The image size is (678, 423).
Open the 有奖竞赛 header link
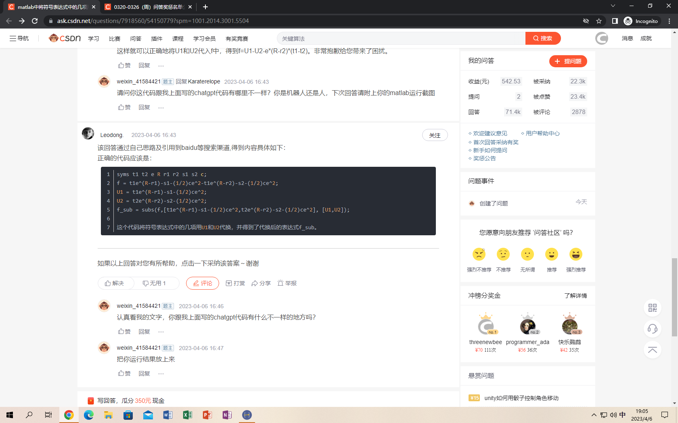click(x=237, y=39)
